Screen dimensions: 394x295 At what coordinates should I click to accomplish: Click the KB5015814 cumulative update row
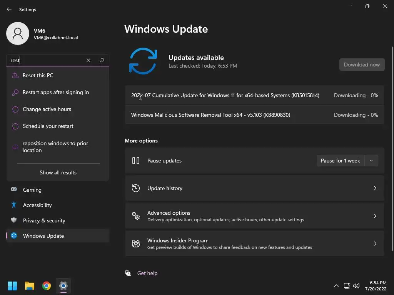pyautogui.click(x=255, y=95)
